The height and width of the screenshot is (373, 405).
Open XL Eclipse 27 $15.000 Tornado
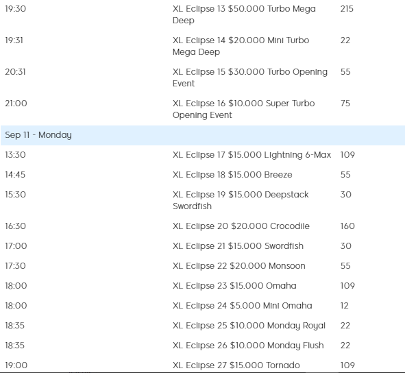236,365
